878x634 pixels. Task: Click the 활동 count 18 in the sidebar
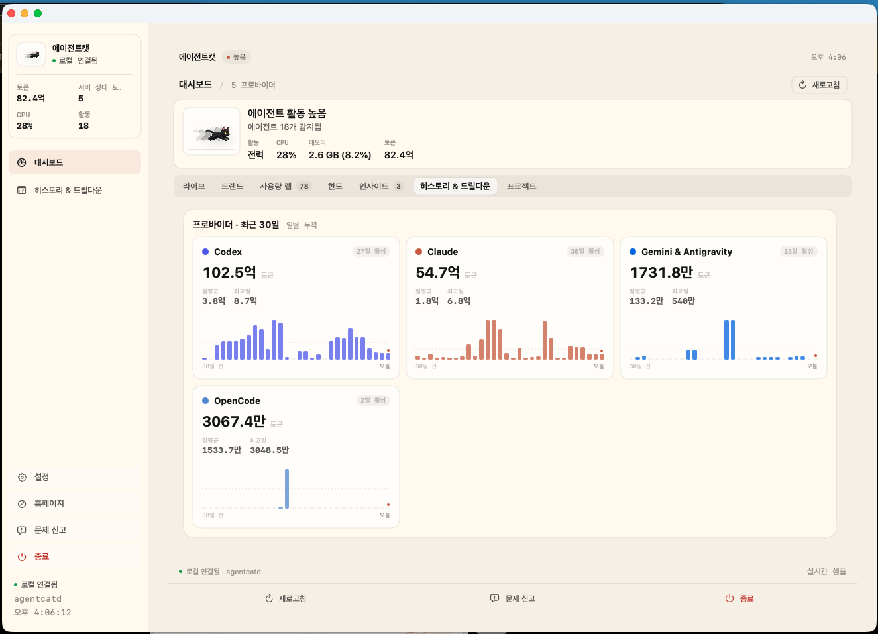click(83, 126)
